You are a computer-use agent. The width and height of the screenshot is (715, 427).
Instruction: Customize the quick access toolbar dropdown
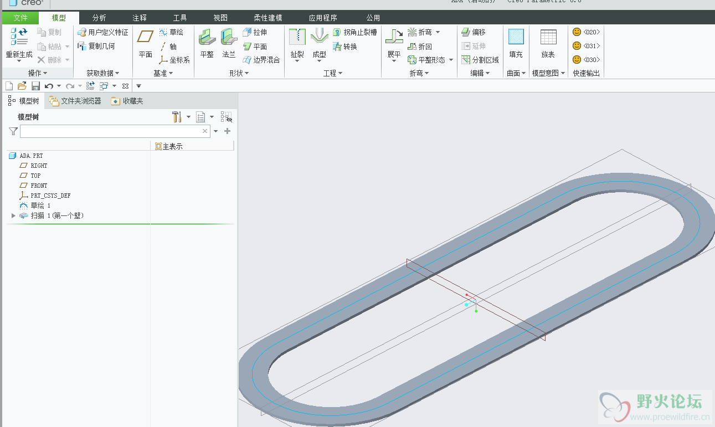[138, 86]
